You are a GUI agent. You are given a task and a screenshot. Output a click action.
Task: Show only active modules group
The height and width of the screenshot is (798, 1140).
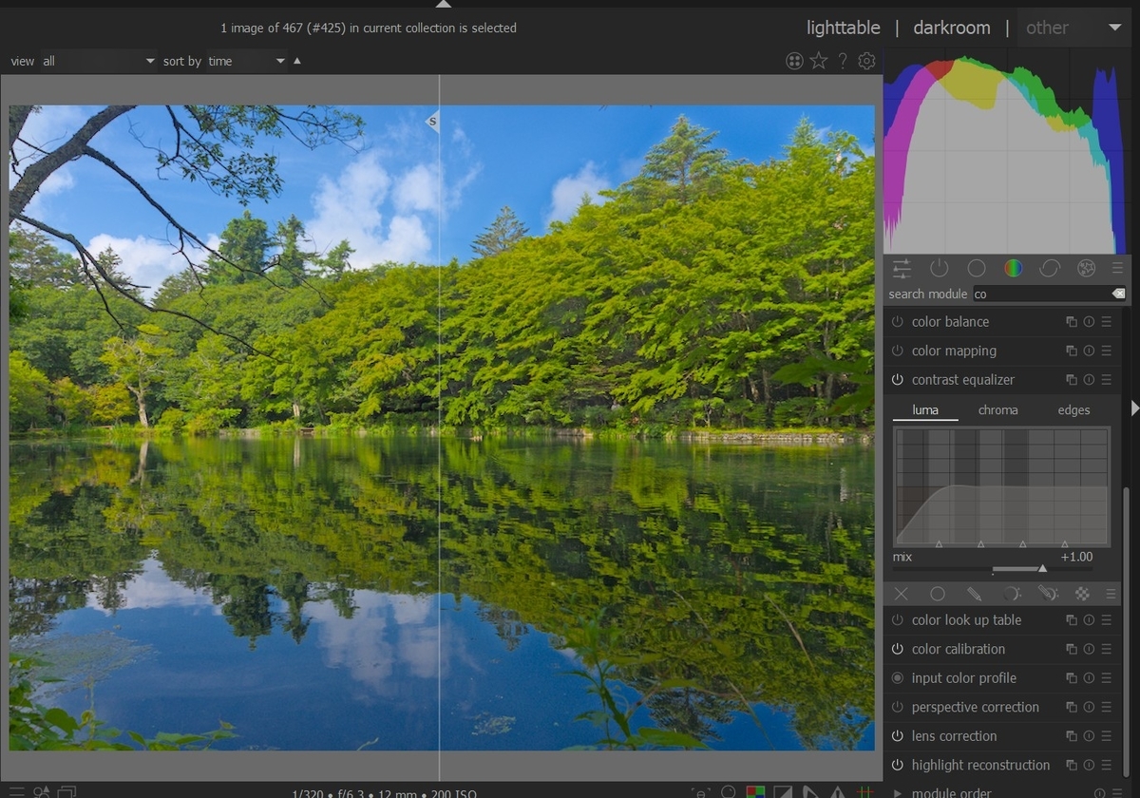point(939,269)
